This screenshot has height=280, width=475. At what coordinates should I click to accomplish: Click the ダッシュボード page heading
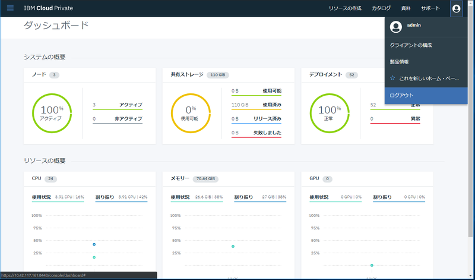pyautogui.click(x=56, y=26)
